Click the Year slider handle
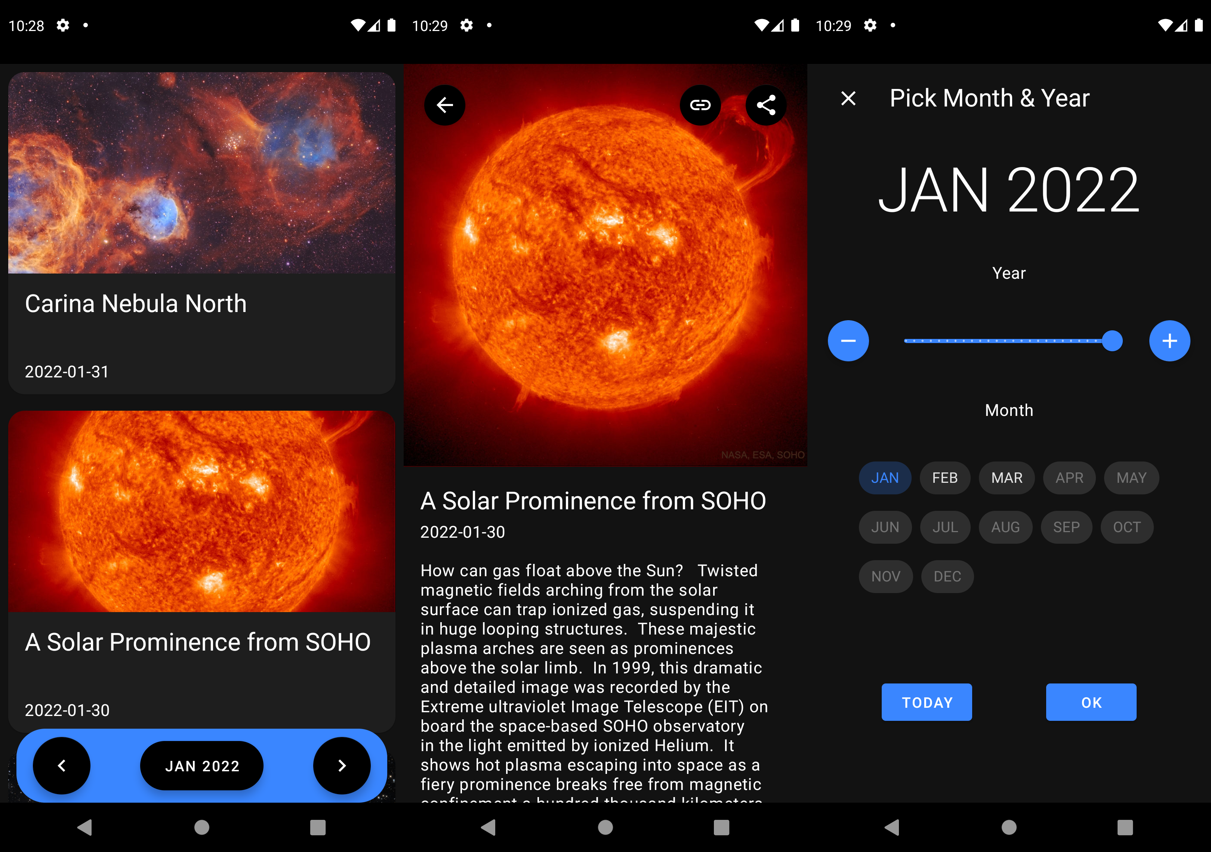This screenshot has height=852, width=1211. coord(1112,340)
